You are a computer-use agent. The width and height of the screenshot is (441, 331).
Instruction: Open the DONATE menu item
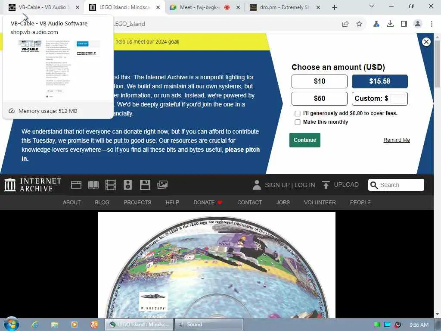[208, 203]
